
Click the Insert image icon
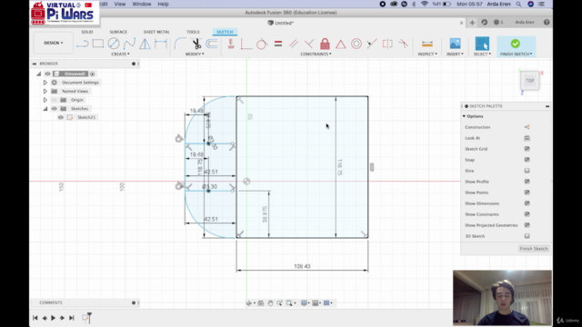455,44
